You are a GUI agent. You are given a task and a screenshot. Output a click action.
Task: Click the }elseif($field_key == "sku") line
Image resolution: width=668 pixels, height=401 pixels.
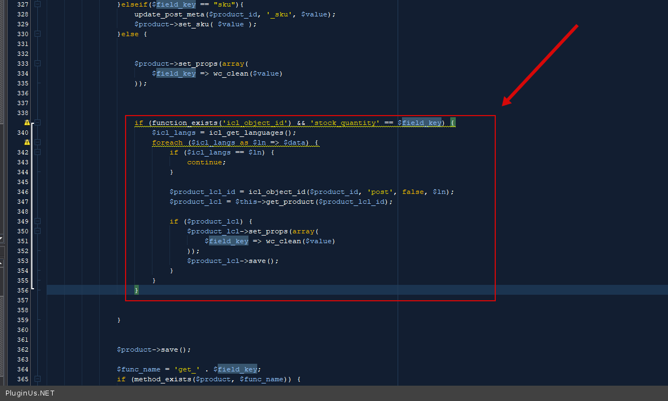click(180, 4)
